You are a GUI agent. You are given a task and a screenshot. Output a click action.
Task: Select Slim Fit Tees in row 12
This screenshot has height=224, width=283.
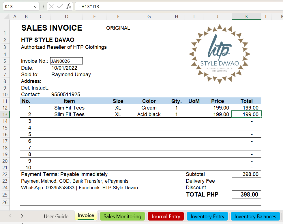click(69, 108)
